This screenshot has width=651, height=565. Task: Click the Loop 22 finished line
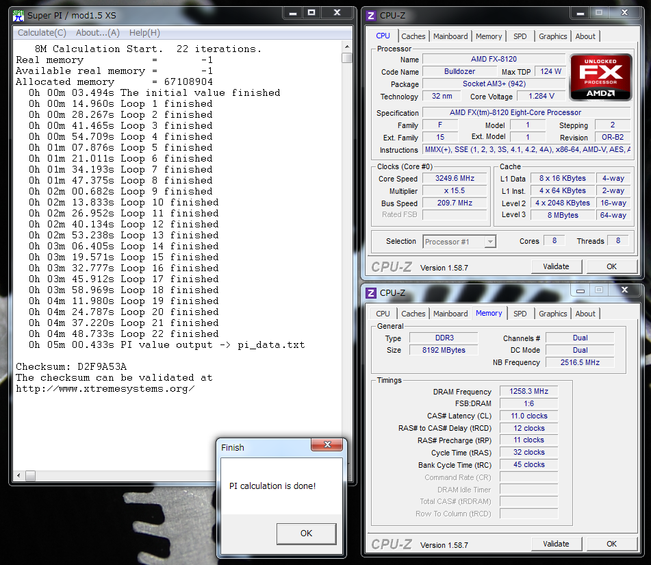(124, 334)
